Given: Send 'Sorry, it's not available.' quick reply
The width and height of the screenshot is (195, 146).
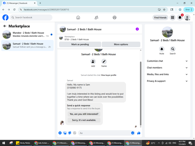Looking at the screenshot, I should tap(84, 120).
